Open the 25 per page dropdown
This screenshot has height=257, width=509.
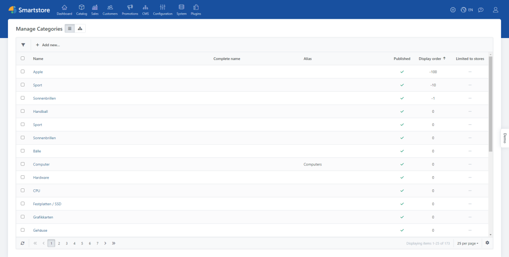coord(468,243)
